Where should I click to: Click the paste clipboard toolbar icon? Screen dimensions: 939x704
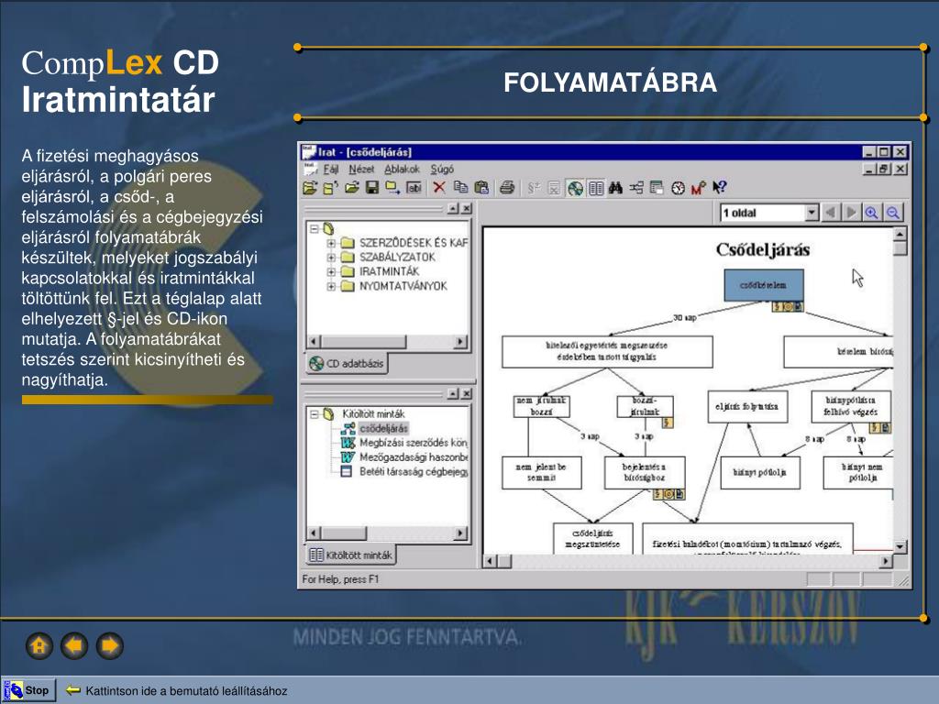pyautogui.click(x=481, y=188)
